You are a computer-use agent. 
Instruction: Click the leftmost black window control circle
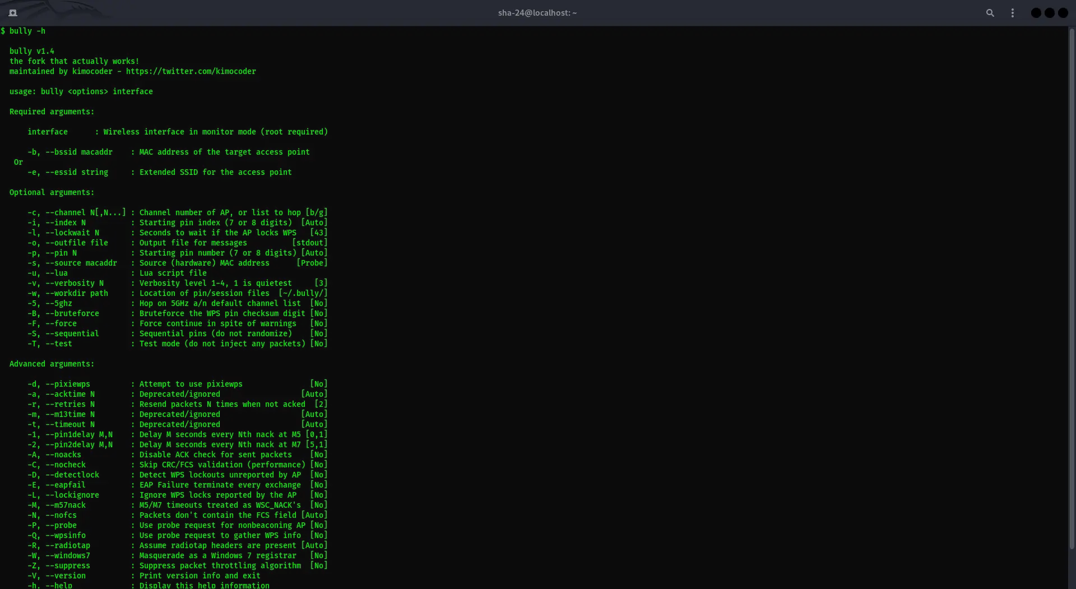pyautogui.click(x=1036, y=13)
